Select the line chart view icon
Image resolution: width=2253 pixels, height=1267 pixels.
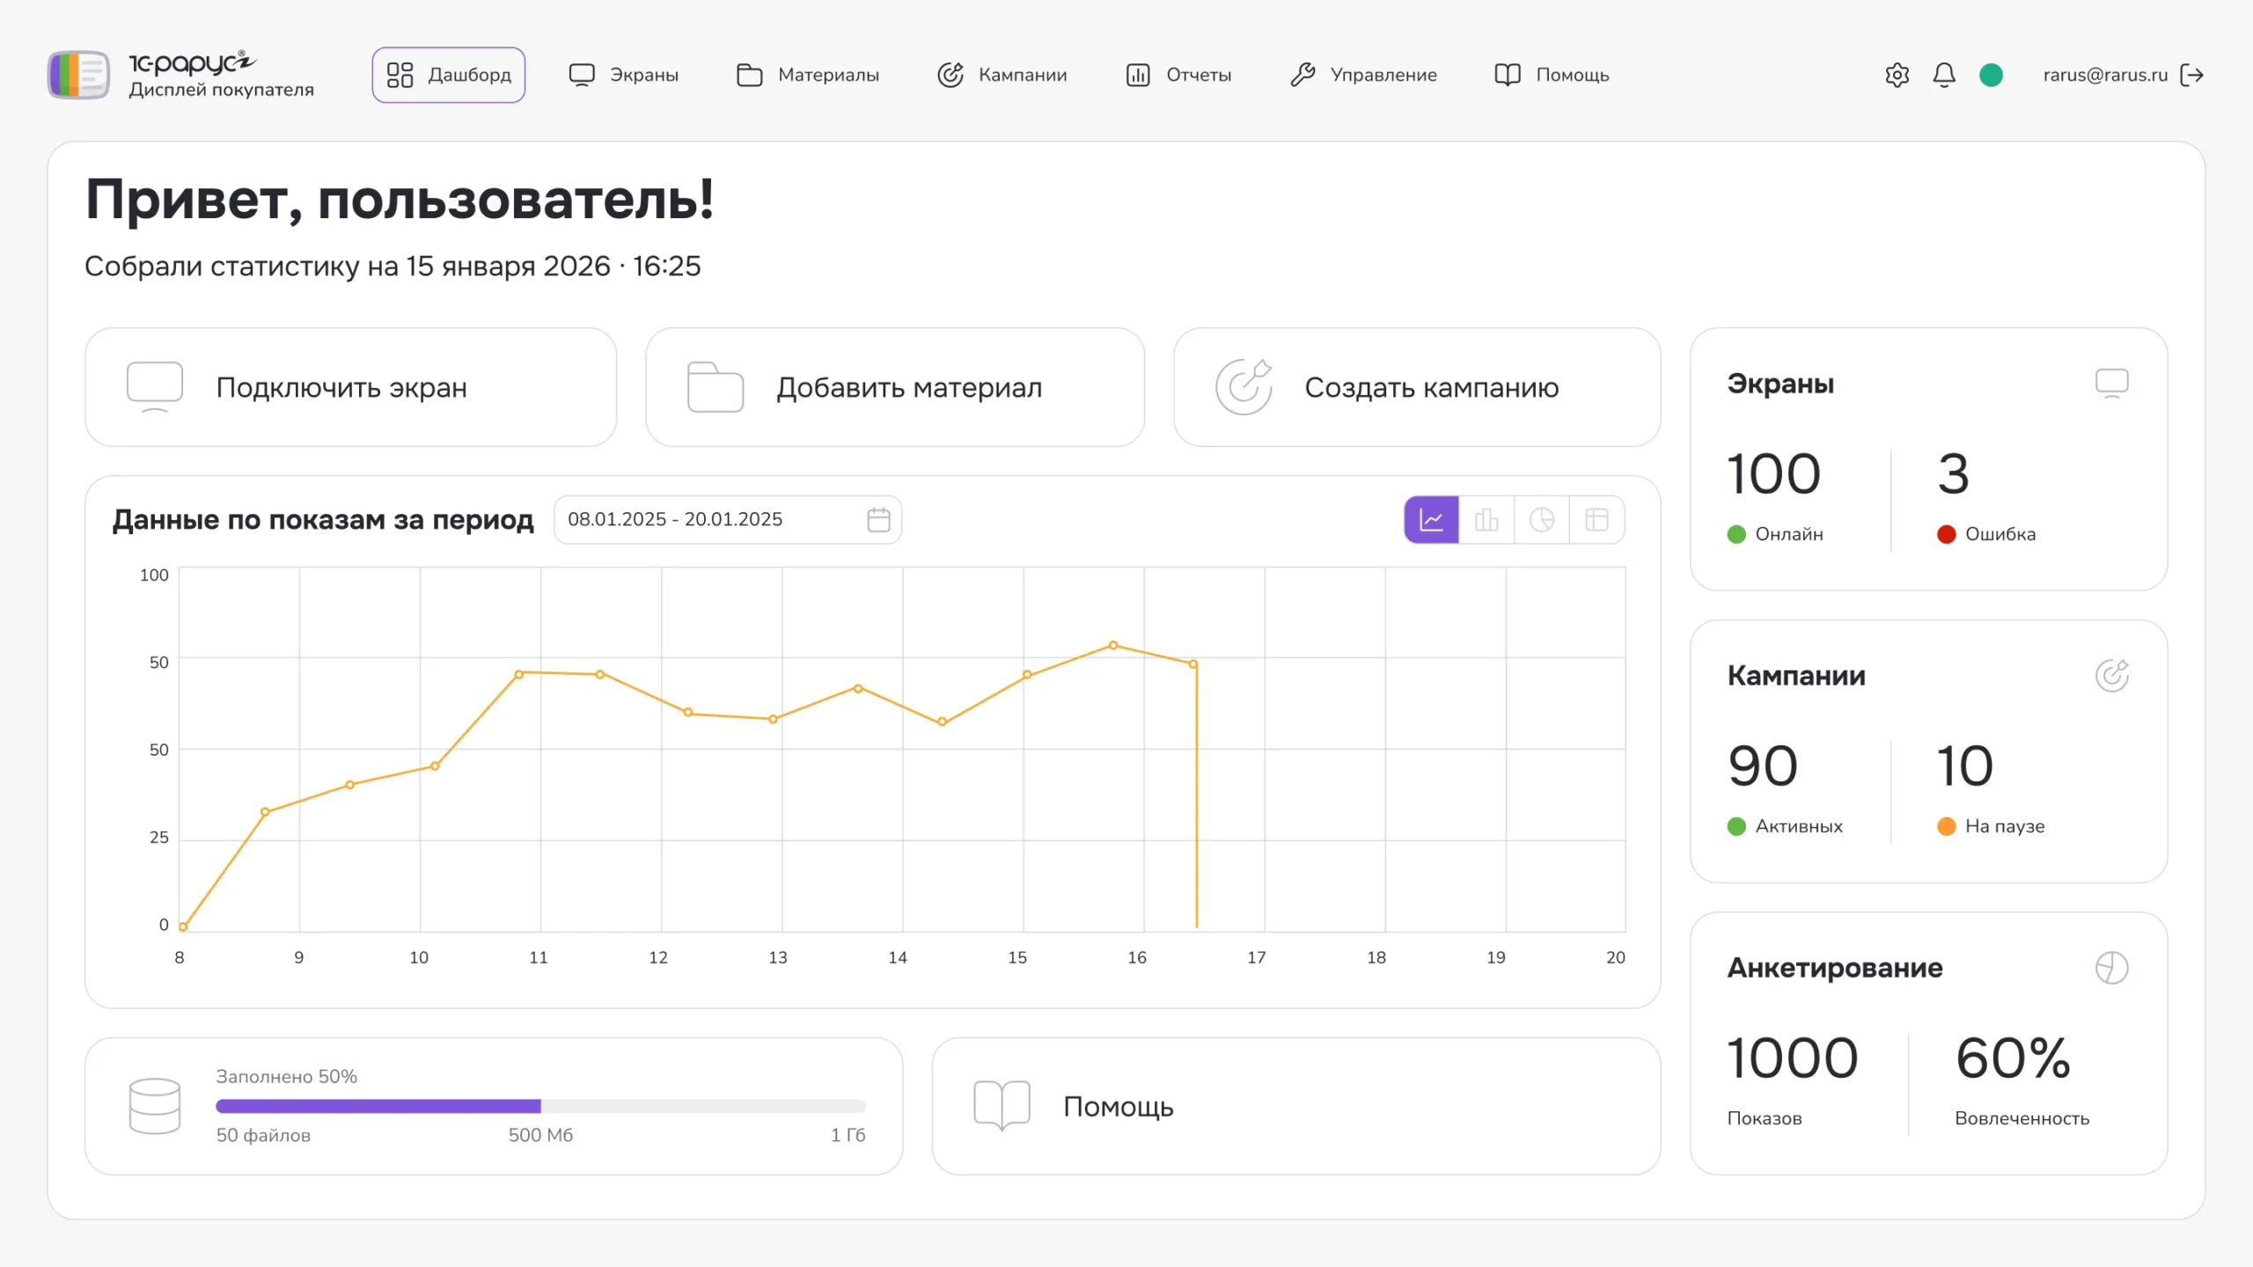(x=1430, y=519)
